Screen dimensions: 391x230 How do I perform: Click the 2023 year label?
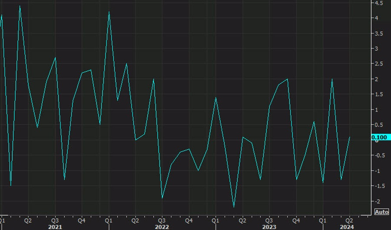[269, 227]
